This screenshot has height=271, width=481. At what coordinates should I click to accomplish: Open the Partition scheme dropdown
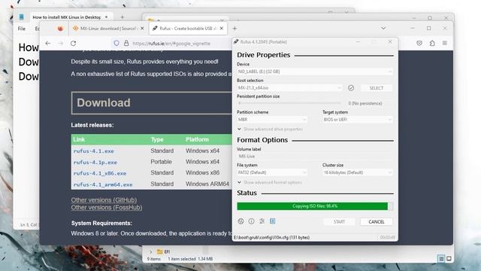coord(272,120)
